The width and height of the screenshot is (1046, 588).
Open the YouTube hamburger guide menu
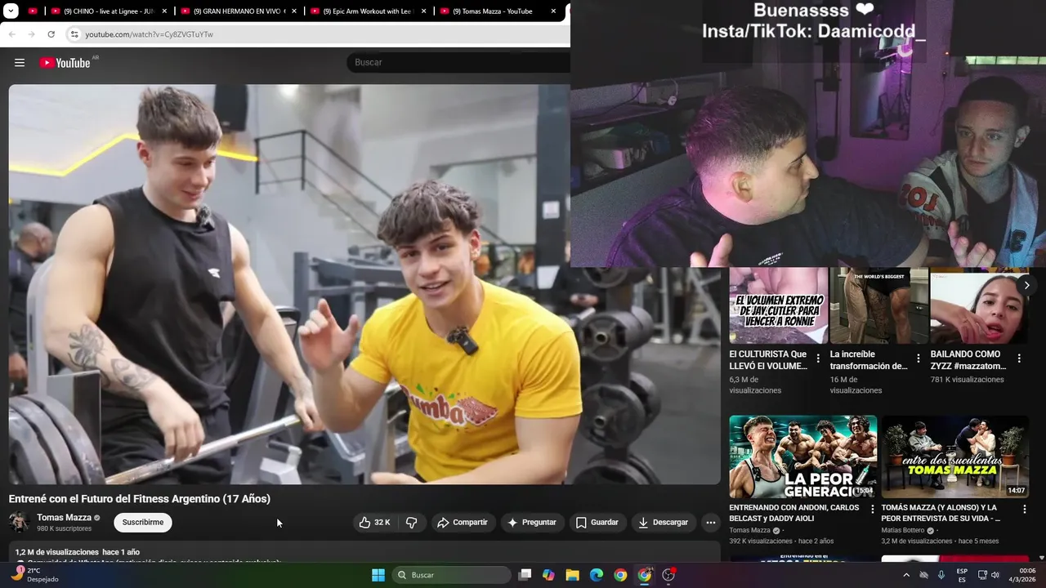point(20,63)
